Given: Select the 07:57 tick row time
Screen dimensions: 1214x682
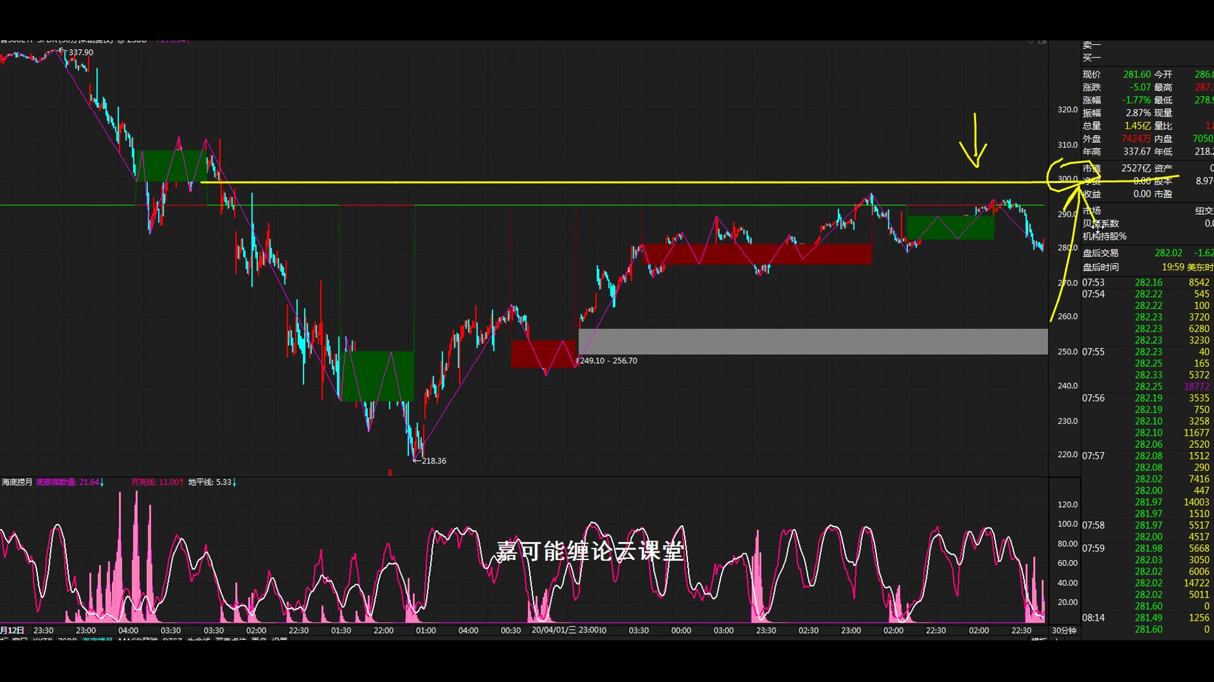Looking at the screenshot, I should click(1093, 456).
